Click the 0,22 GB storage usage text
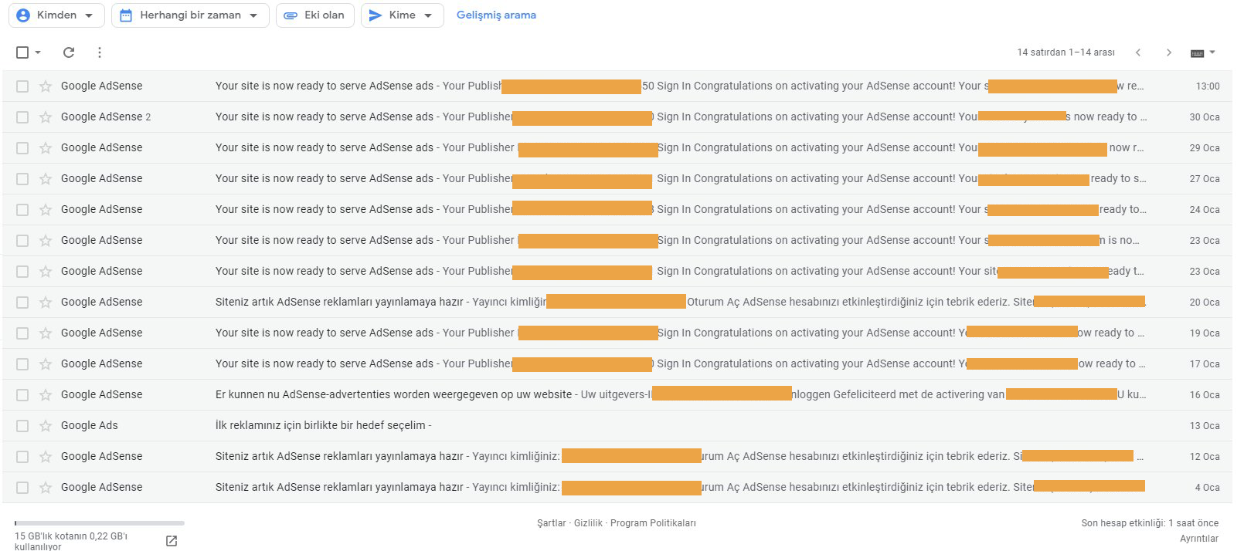Viewport: 1244px width, 551px height. 71,541
